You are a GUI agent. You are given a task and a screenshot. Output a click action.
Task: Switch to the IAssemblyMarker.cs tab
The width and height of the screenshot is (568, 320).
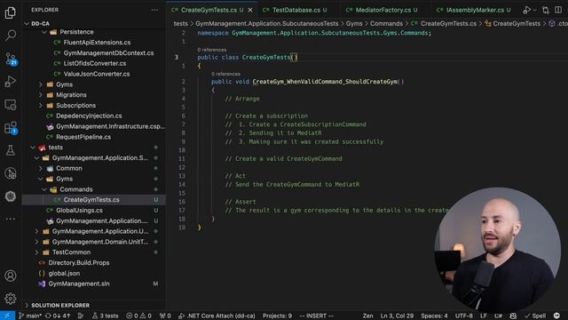(474, 10)
